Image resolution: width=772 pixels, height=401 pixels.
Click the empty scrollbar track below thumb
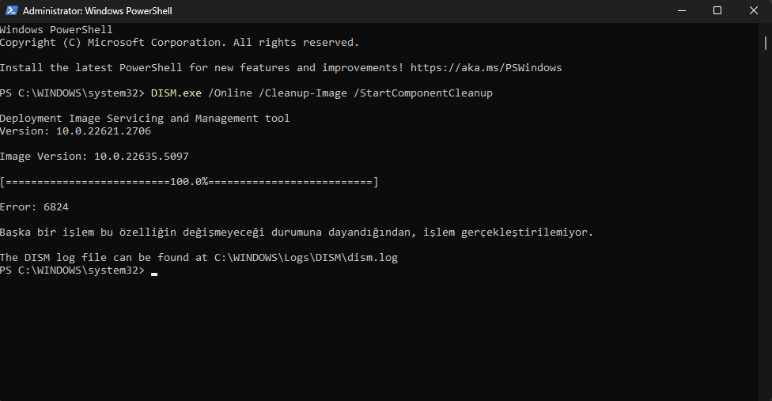coord(767,237)
